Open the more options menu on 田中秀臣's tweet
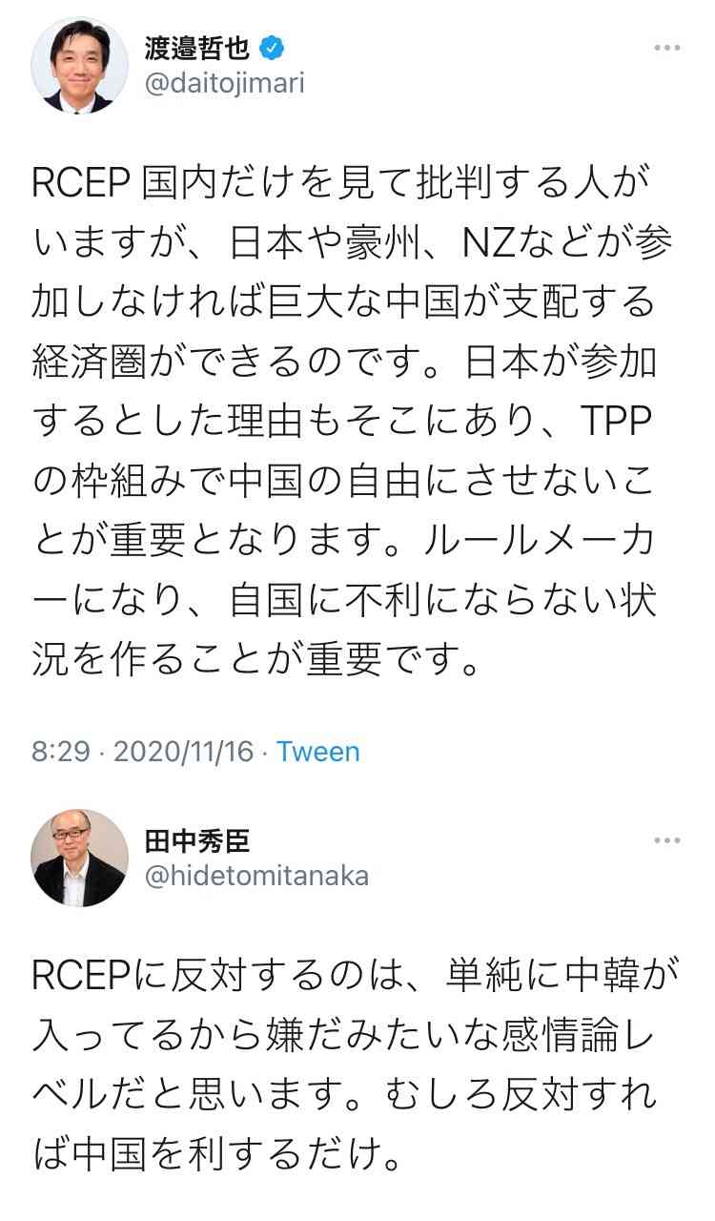715x1221 pixels. point(667,840)
